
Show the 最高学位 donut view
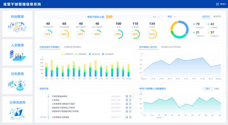(217, 17)
